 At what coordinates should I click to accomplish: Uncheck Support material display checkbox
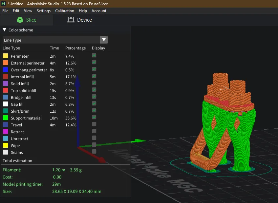[x=94, y=117]
